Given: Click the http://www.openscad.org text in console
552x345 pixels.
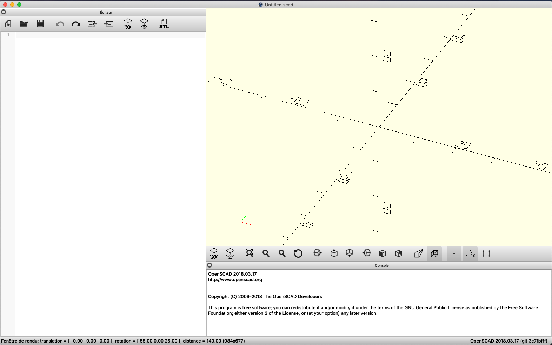Looking at the screenshot, I should click(x=235, y=279).
